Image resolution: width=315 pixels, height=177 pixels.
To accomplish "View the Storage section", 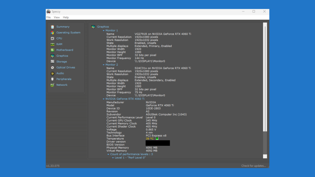I will coord(62,61).
